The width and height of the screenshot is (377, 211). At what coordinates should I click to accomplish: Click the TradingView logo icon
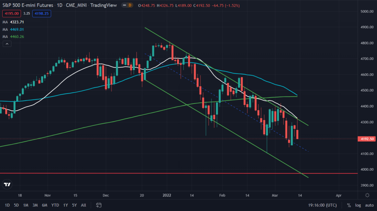click(x=7, y=184)
